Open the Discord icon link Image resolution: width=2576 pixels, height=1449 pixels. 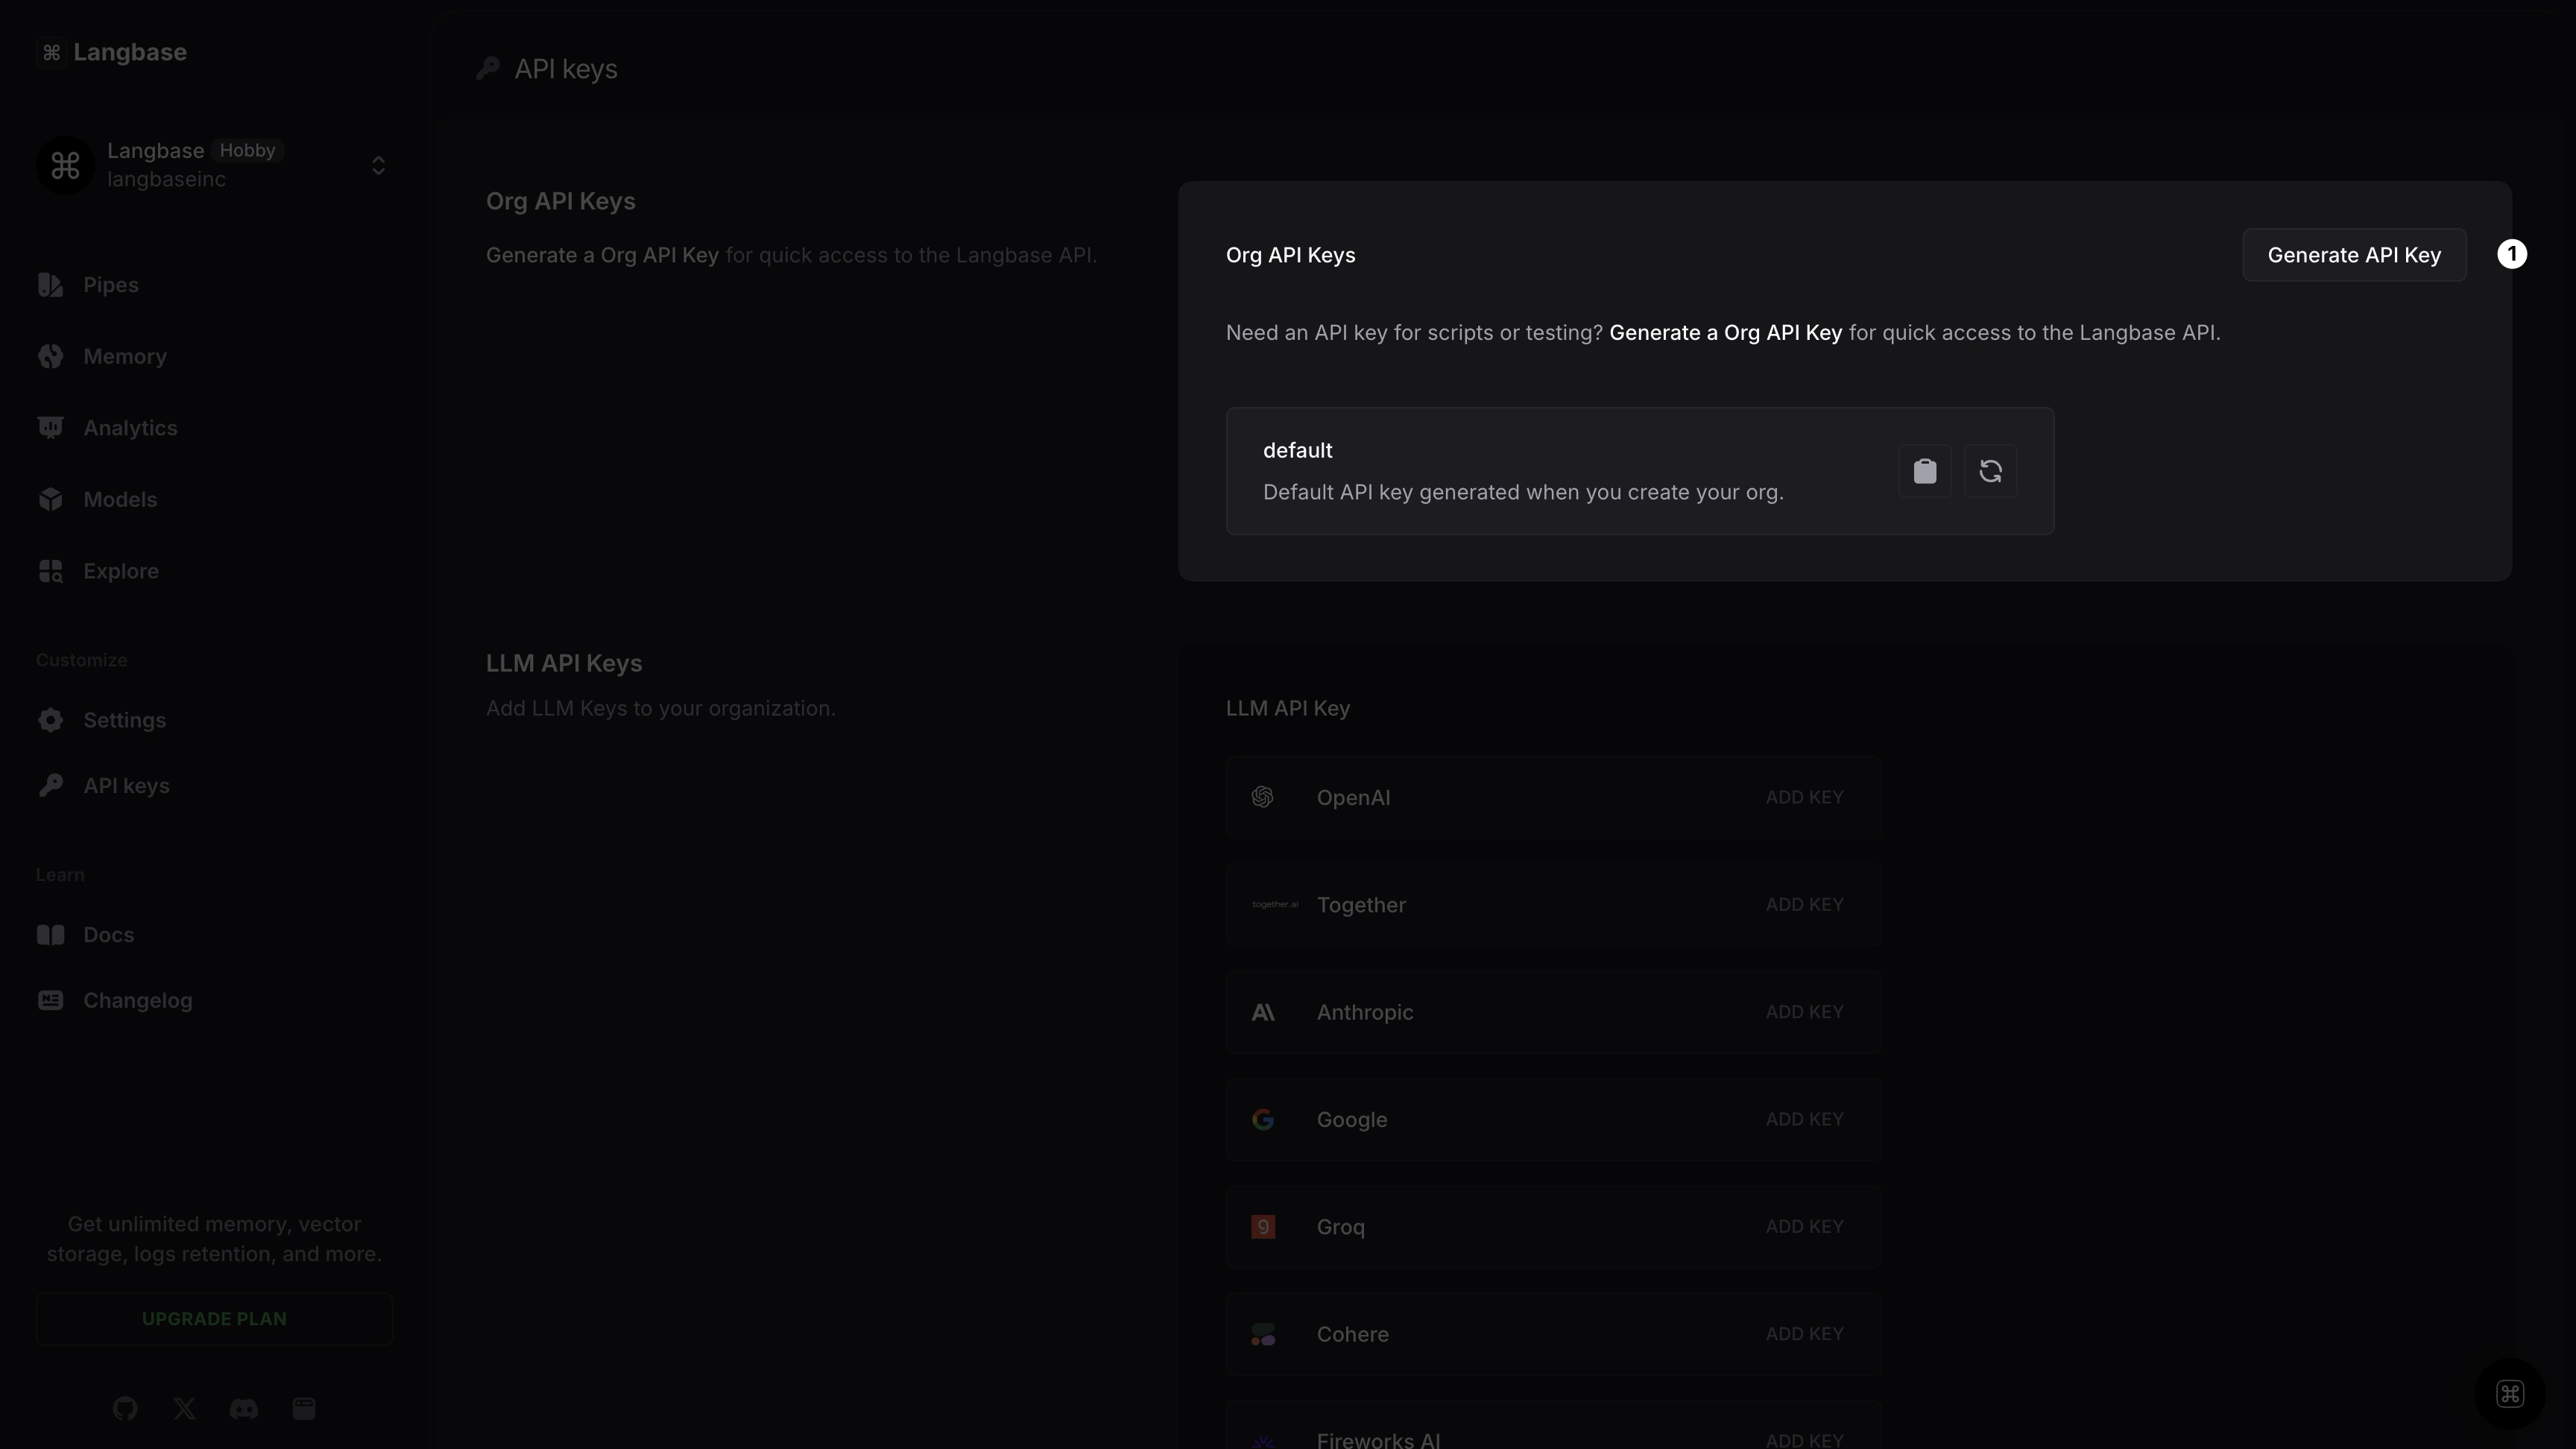coord(244,1408)
